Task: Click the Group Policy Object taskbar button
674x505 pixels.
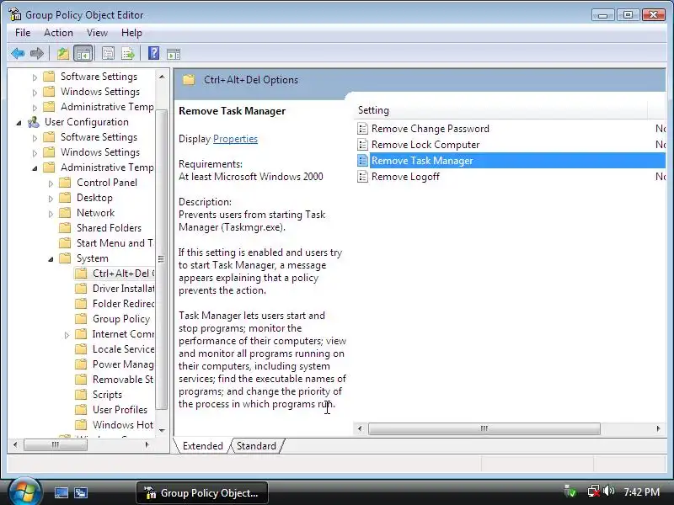Action: pos(202,492)
